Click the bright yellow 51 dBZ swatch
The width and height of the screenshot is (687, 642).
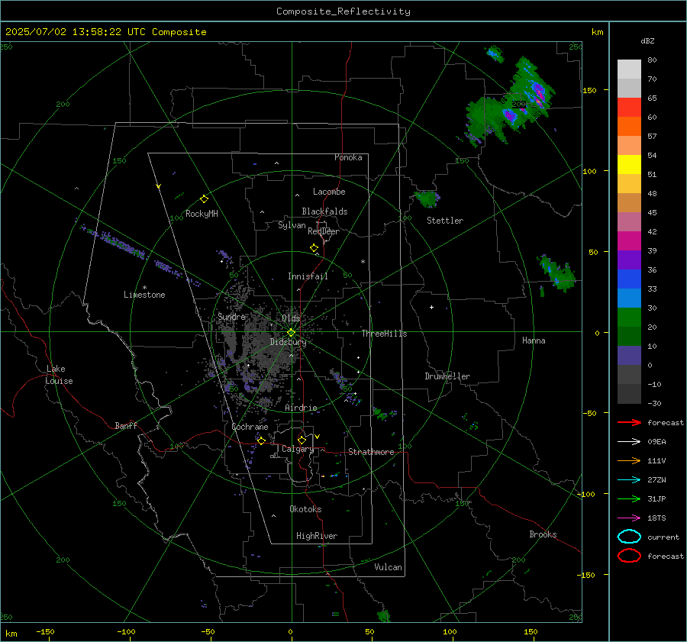click(629, 164)
